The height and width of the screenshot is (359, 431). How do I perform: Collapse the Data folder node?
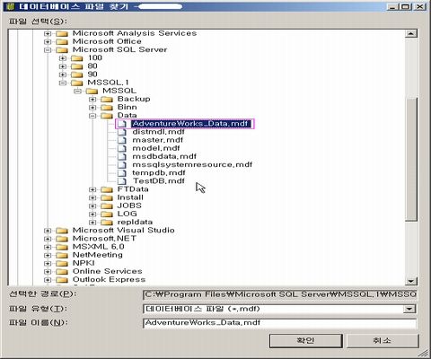pyautogui.click(x=92, y=116)
